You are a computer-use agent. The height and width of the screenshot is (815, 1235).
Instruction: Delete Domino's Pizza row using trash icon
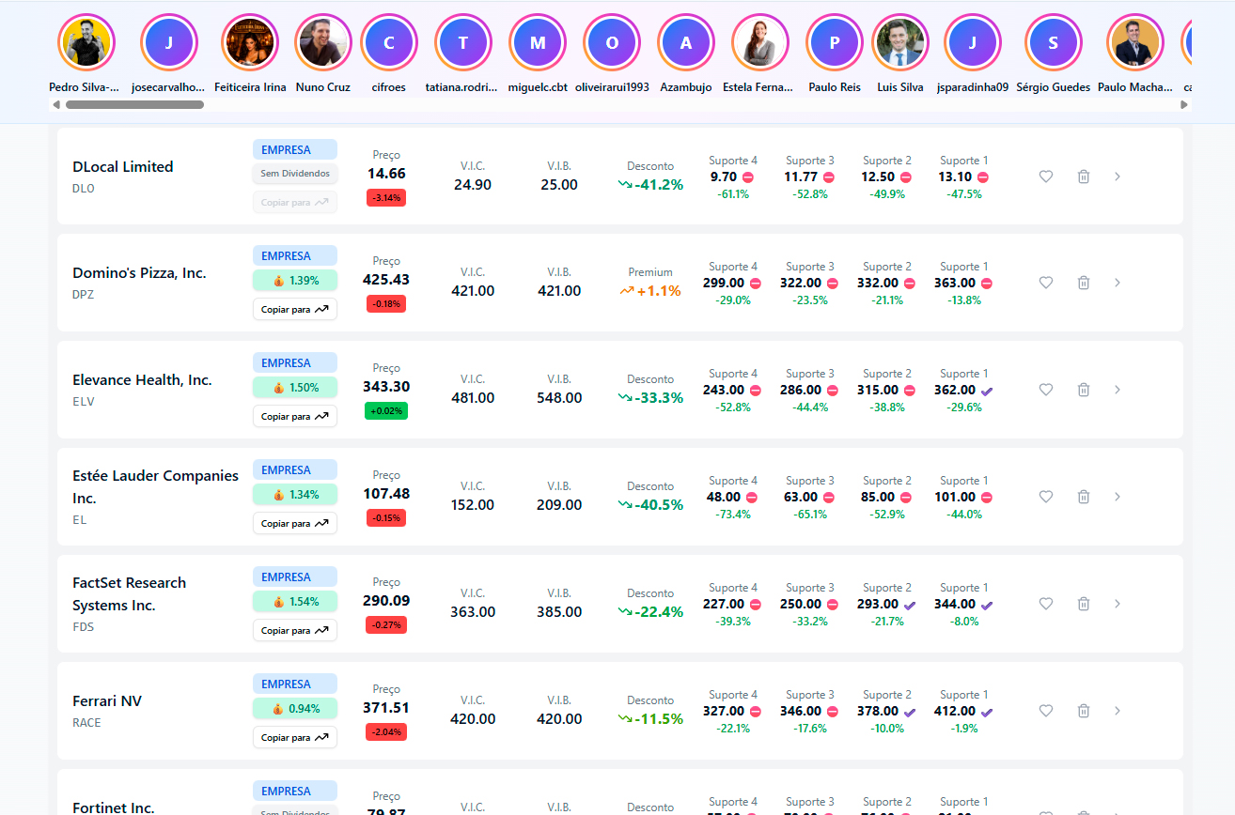point(1083,283)
